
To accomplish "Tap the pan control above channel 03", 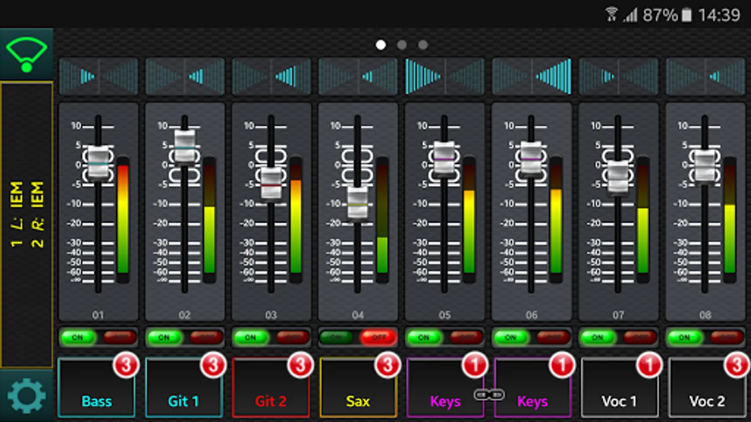I will click(271, 76).
